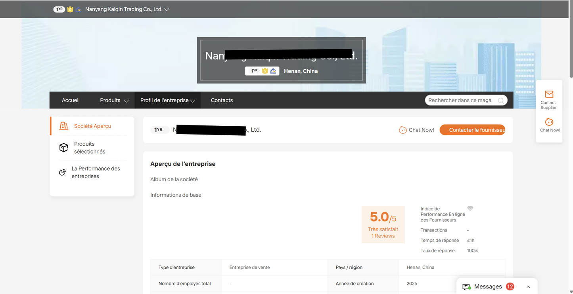This screenshot has width=573, height=294.
Task: Click the red 12 unread messages badge
Action: (x=510, y=286)
